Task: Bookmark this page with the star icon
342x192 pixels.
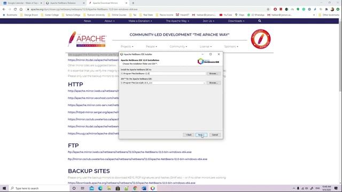Action: tap(268, 10)
